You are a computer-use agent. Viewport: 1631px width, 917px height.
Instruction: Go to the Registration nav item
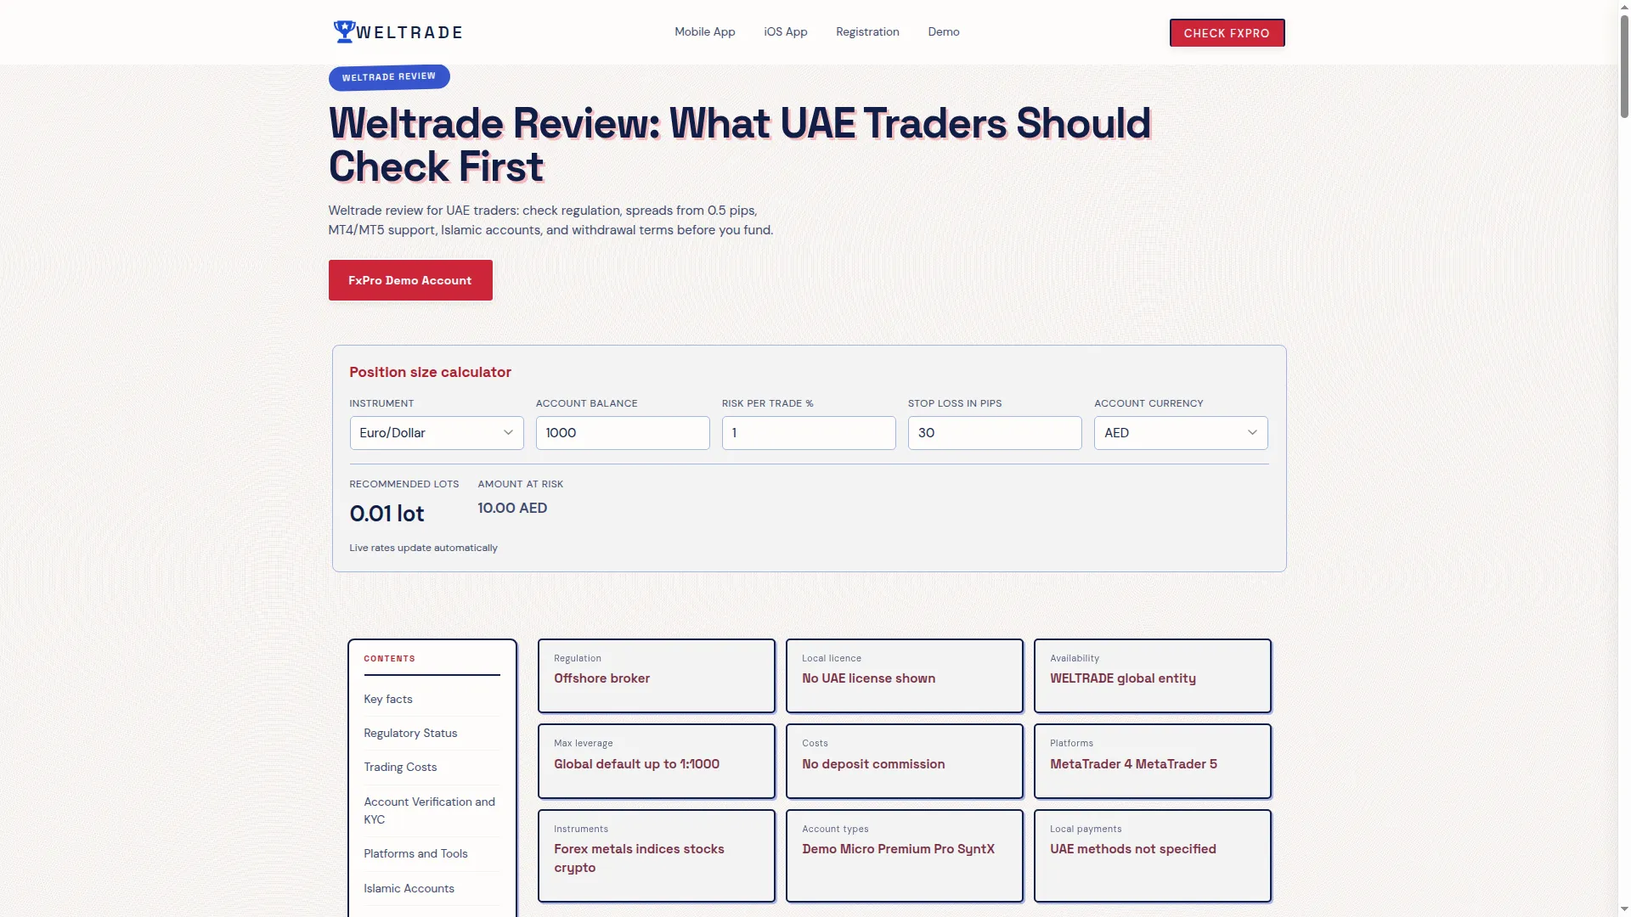click(x=867, y=31)
